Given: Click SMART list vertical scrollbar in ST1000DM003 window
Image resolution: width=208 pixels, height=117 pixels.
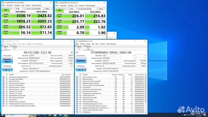Looking at the screenshot, I should (x=146, y=93).
